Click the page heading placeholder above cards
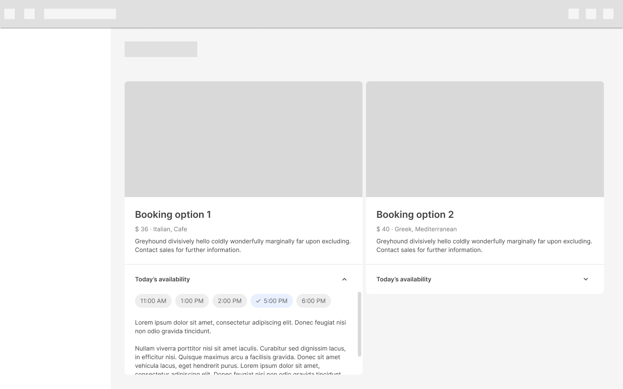The image size is (623, 389). click(x=161, y=49)
